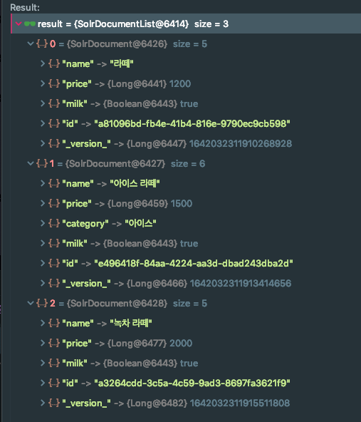Screen dimensions: 361x422
Task: Click braces icon beside price 1200 entry
Action: [54, 83]
